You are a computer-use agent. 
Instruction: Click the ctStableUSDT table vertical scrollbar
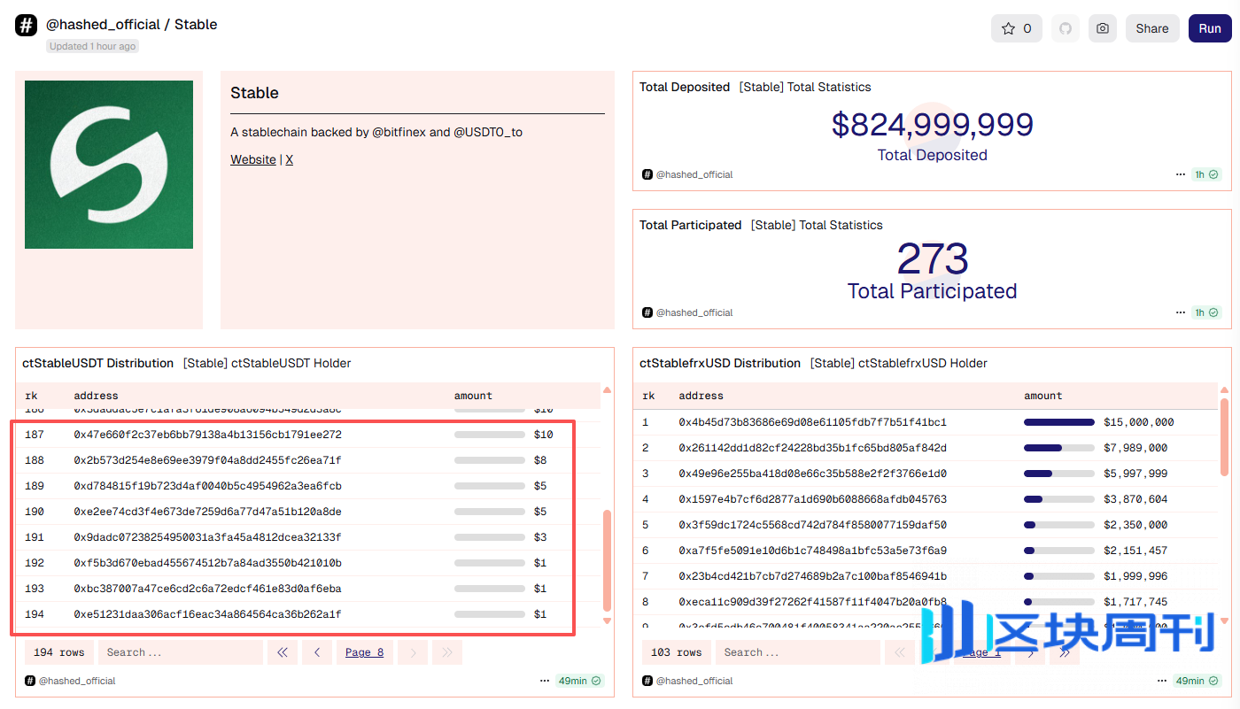(607, 559)
